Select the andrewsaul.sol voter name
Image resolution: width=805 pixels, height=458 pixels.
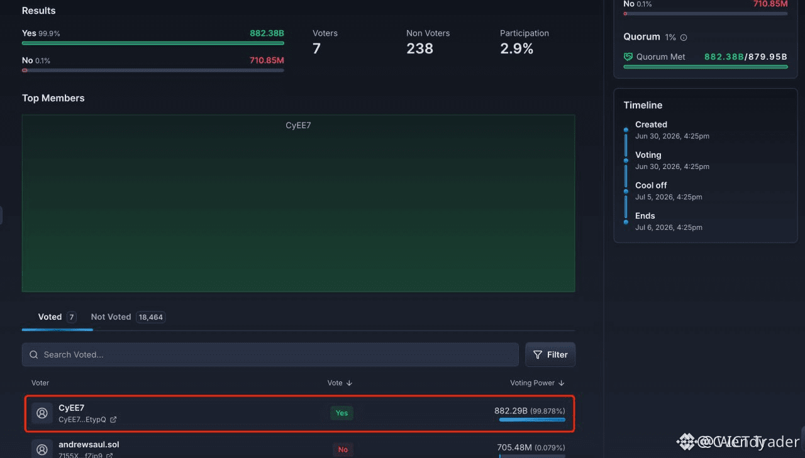pyautogui.click(x=89, y=444)
